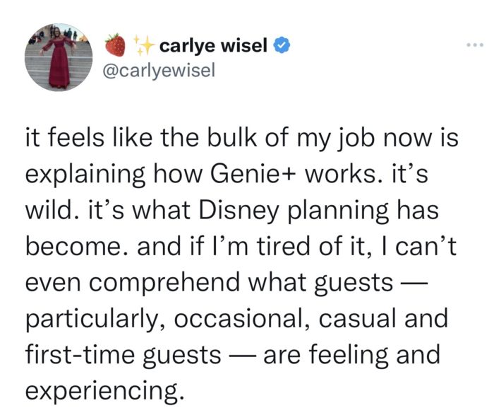Click the word planning in the tweet
This screenshot has width=494, height=415.
[x=338, y=211]
